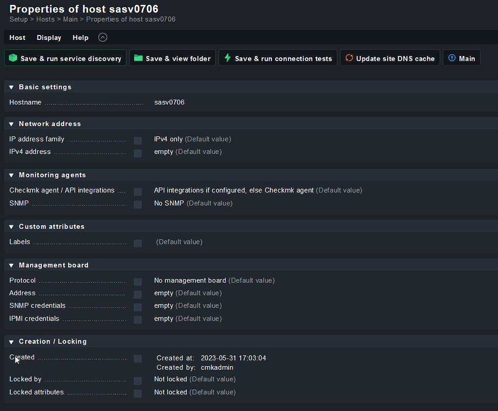Enable the management board Protocol checkbox

(x=138, y=282)
